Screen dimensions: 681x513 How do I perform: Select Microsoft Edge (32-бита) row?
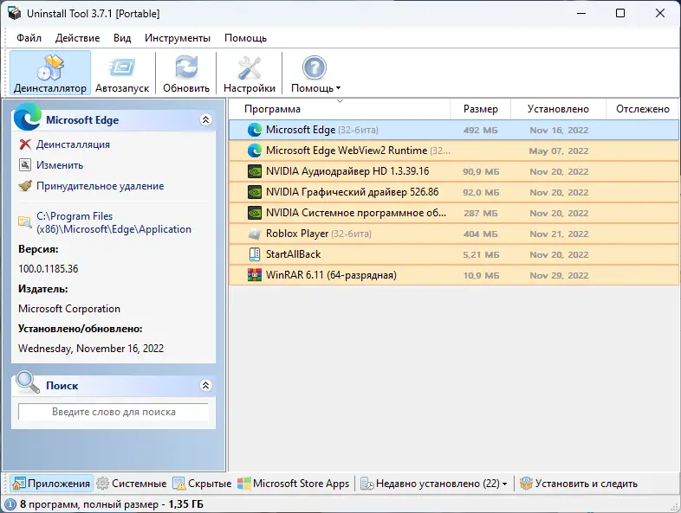(454, 130)
